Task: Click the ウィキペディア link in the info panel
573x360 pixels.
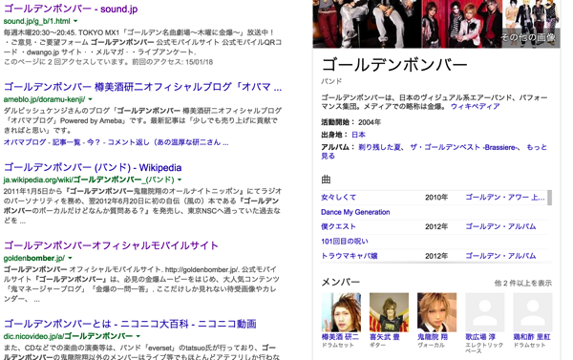Action: pyautogui.click(x=475, y=106)
